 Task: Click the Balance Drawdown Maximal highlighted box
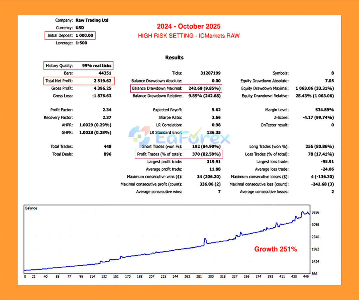176,88
